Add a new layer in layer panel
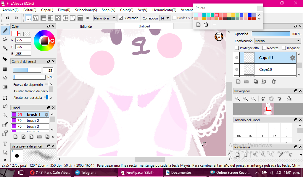303x177 pixels. pos(238,82)
